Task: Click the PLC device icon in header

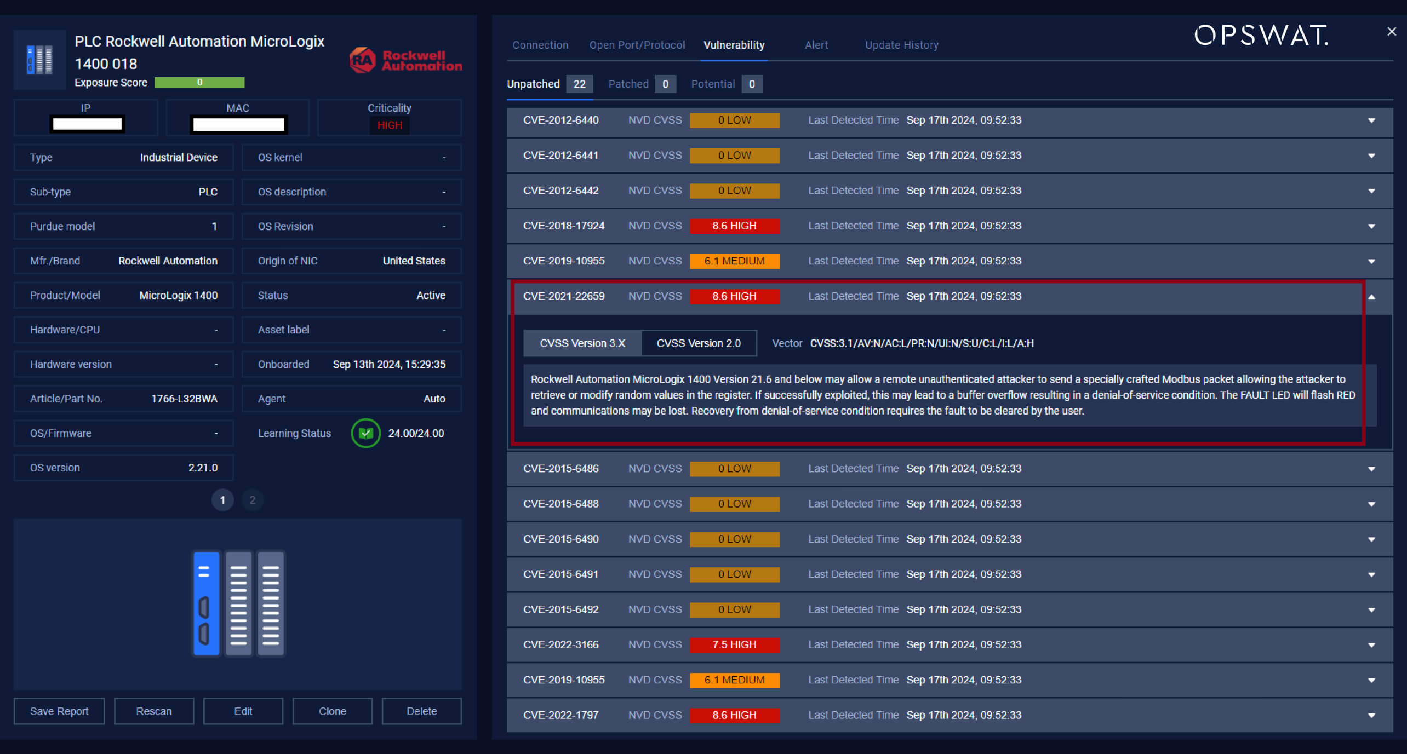Action: tap(39, 59)
